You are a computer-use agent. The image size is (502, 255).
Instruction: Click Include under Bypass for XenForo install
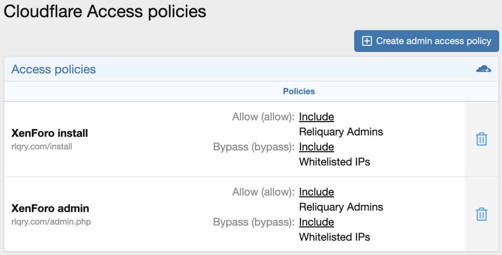(x=316, y=147)
